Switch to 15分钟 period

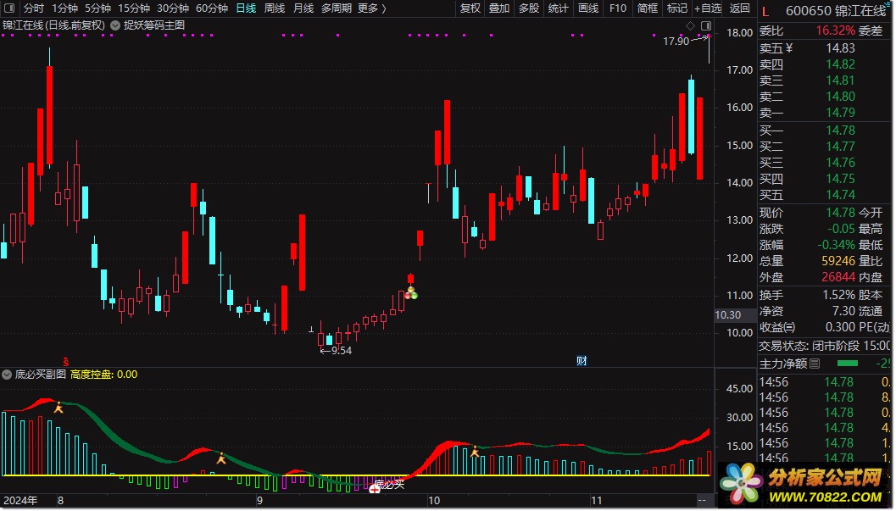(x=134, y=8)
